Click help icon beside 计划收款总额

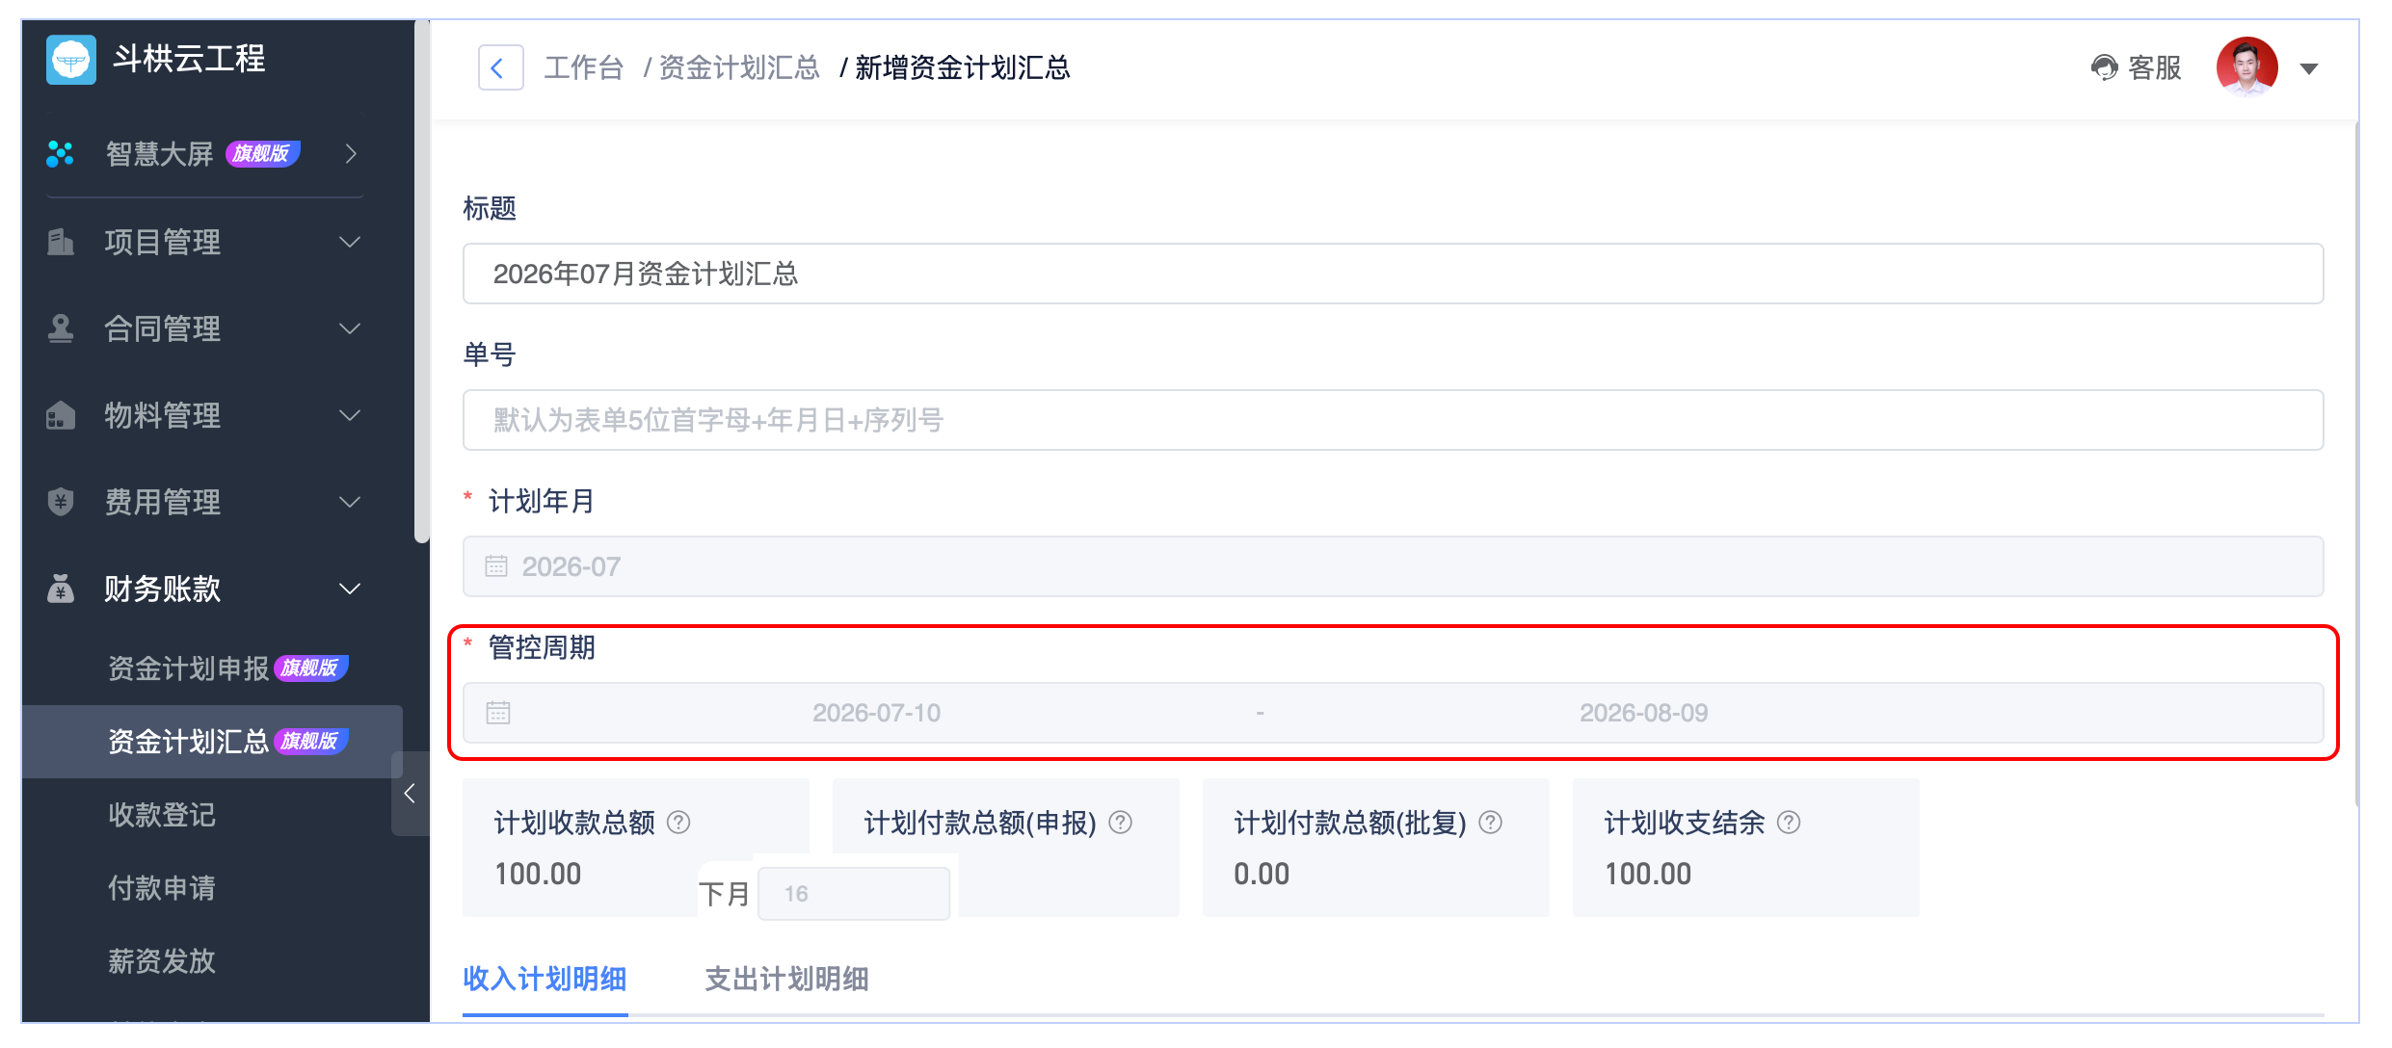(678, 822)
